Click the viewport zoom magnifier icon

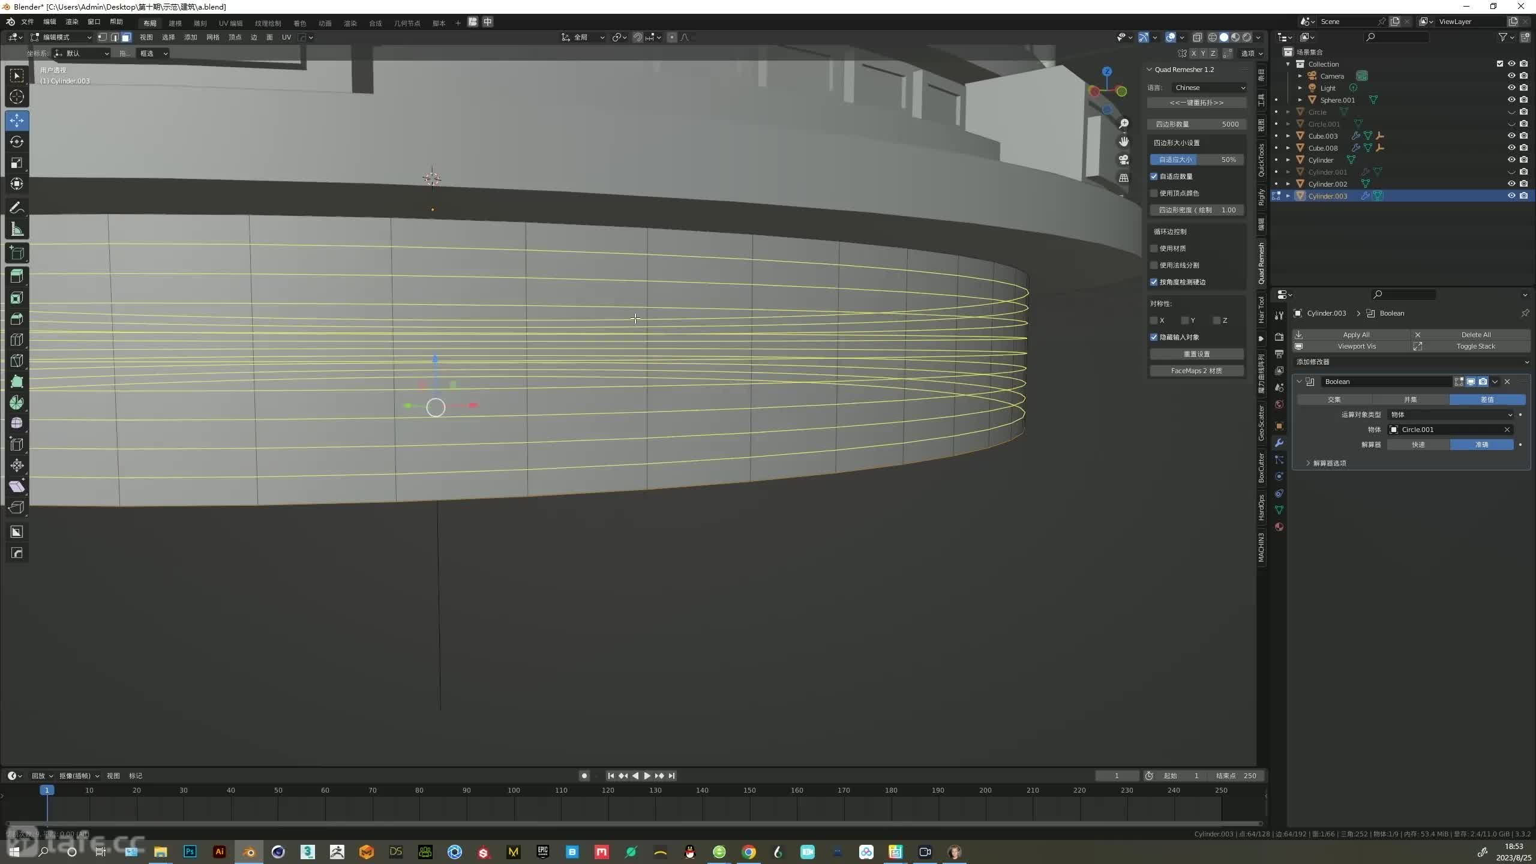pyautogui.click(x=1124, y=124)
